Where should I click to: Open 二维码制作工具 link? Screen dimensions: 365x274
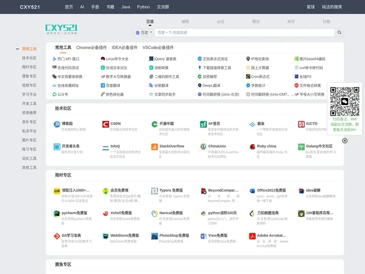coord(164,77)
